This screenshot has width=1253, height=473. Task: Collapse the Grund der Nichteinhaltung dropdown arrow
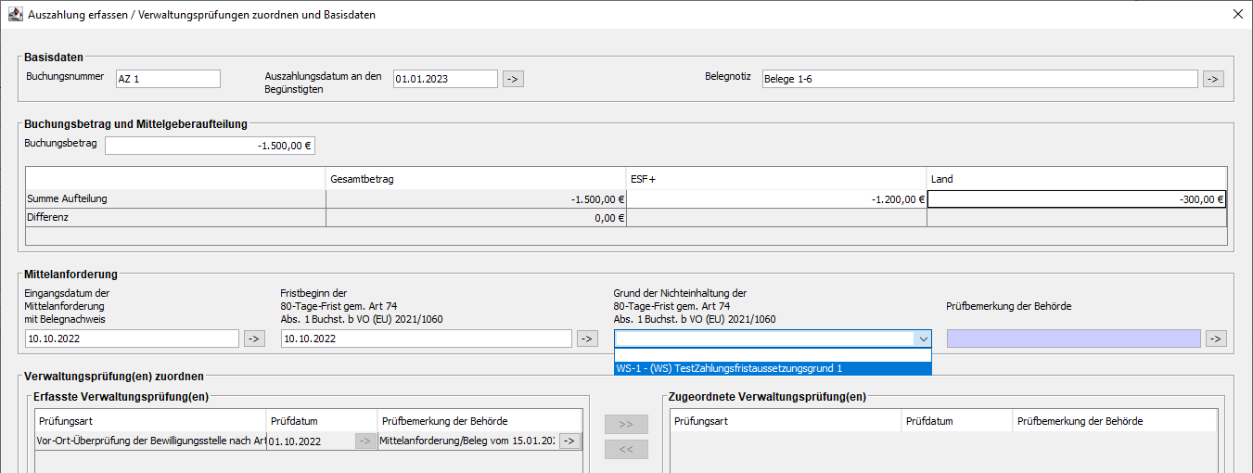point(921,339)
